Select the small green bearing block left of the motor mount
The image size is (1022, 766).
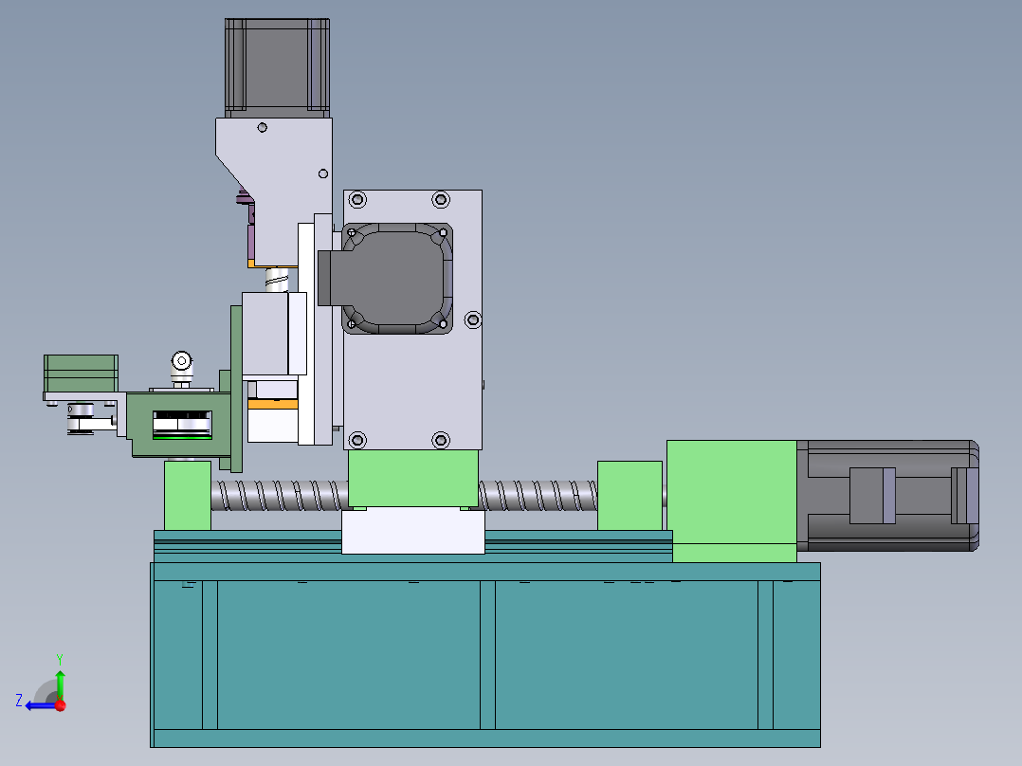coord(630,496)
